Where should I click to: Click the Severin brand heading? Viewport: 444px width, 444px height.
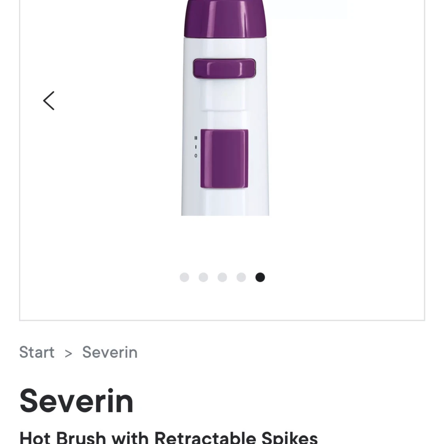[77, 401]
